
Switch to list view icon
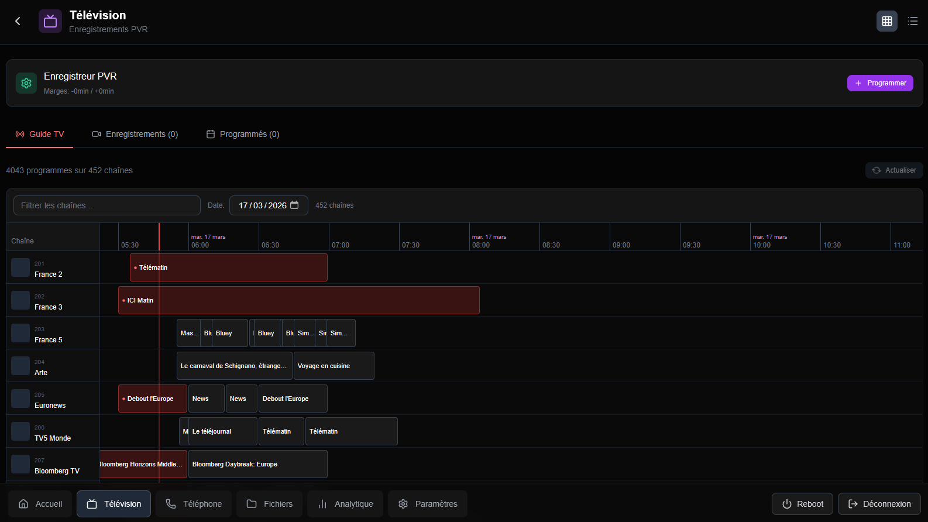coord(913,21)
